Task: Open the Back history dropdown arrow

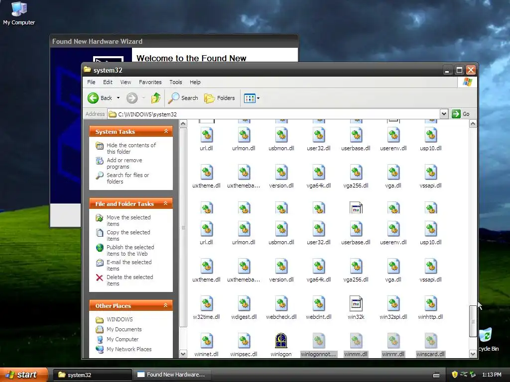Action: 118,98
